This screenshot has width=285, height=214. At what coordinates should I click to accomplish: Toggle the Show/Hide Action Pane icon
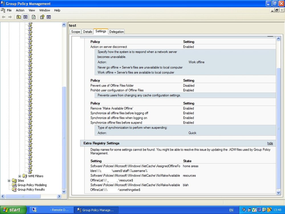(x=49, y=17)
